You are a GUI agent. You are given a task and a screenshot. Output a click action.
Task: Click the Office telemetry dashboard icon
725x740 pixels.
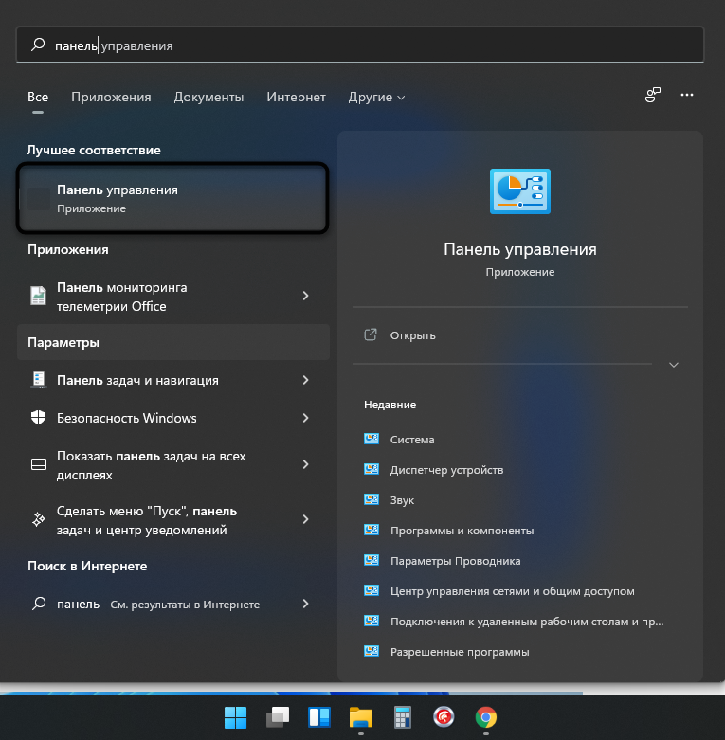point(38,296)
